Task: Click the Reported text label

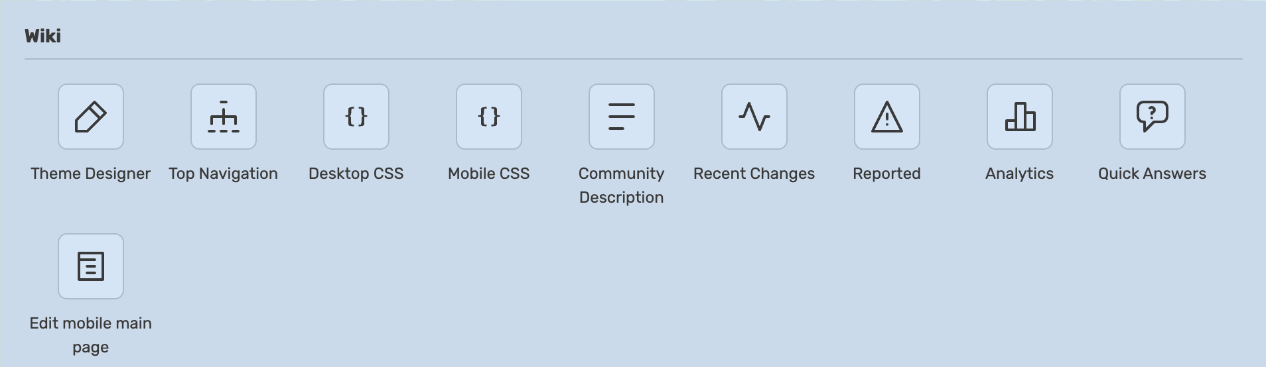Action: coord(887,174)
